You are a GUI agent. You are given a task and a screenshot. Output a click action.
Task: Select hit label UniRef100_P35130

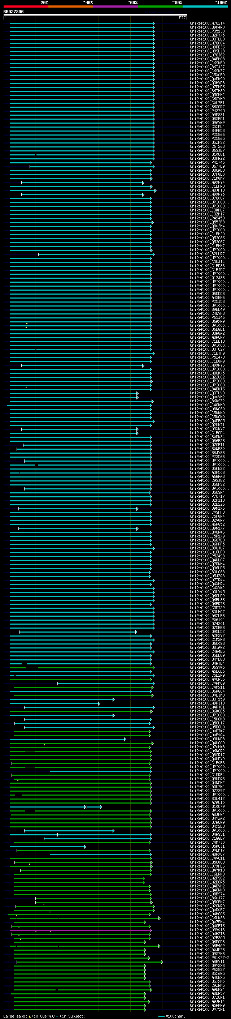point(207,31)
